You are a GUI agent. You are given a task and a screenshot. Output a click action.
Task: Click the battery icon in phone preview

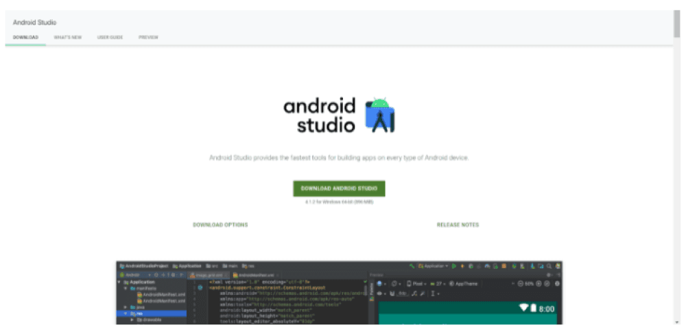pos(533,308)
